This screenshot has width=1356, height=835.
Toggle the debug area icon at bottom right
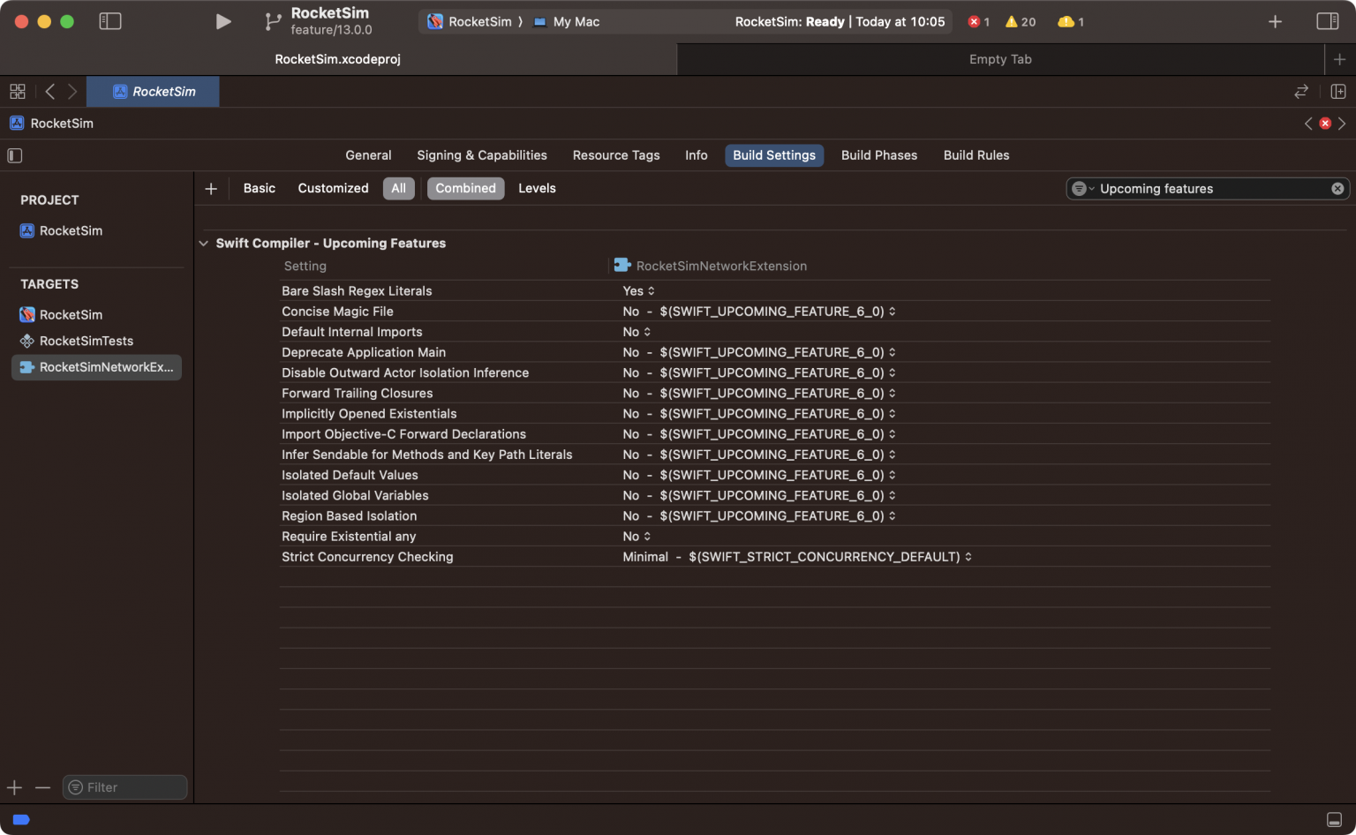[x=1334, y=819]
